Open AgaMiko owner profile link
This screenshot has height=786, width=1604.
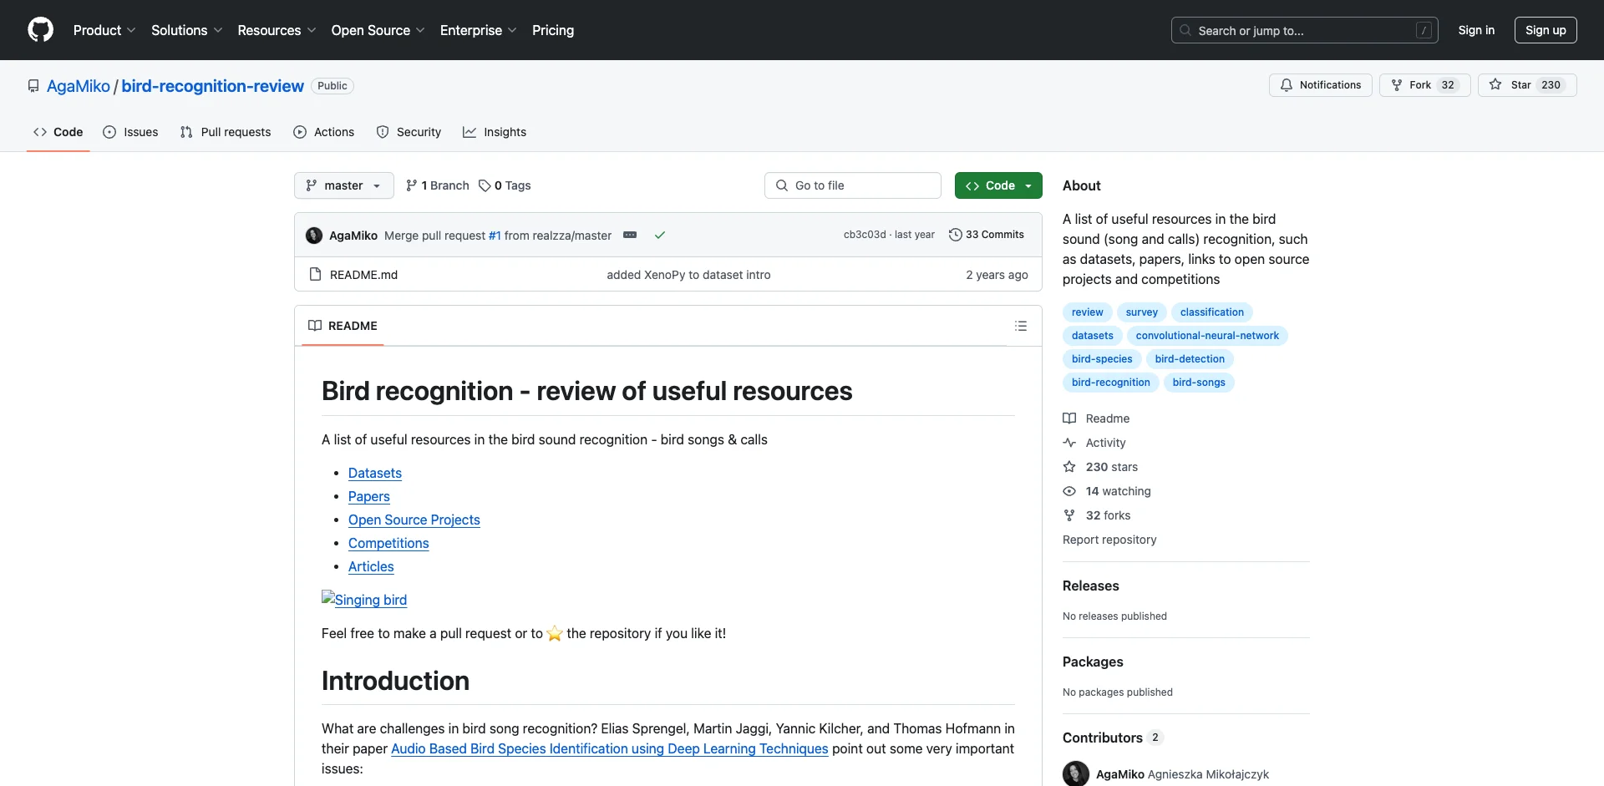pyautogui.click(x=79, y=86)
